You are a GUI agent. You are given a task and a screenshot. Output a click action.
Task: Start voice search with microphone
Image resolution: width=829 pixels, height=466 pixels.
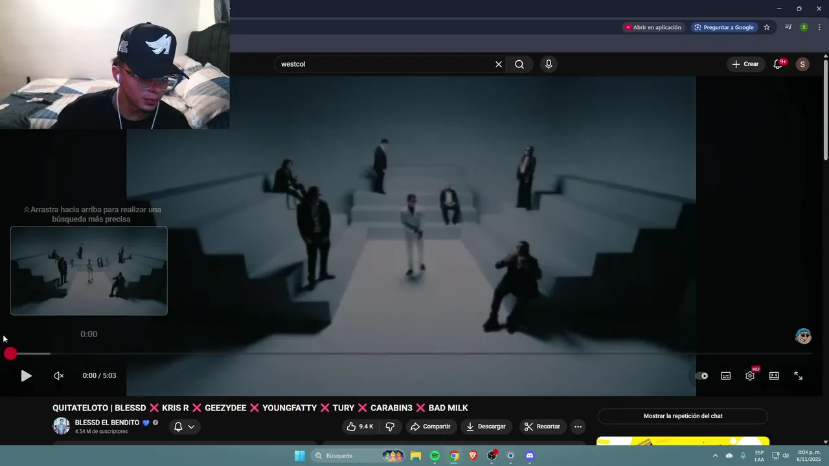(x=549, y=64)
